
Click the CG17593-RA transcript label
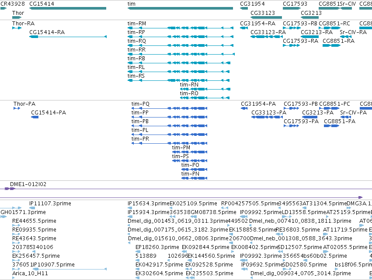[300, 41]
